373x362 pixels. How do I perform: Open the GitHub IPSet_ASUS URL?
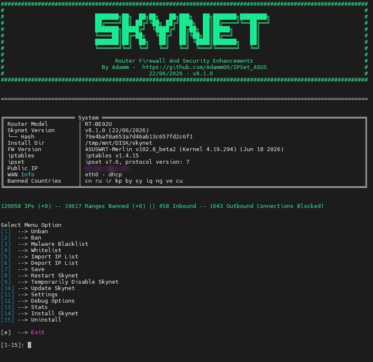pos(204,67)
